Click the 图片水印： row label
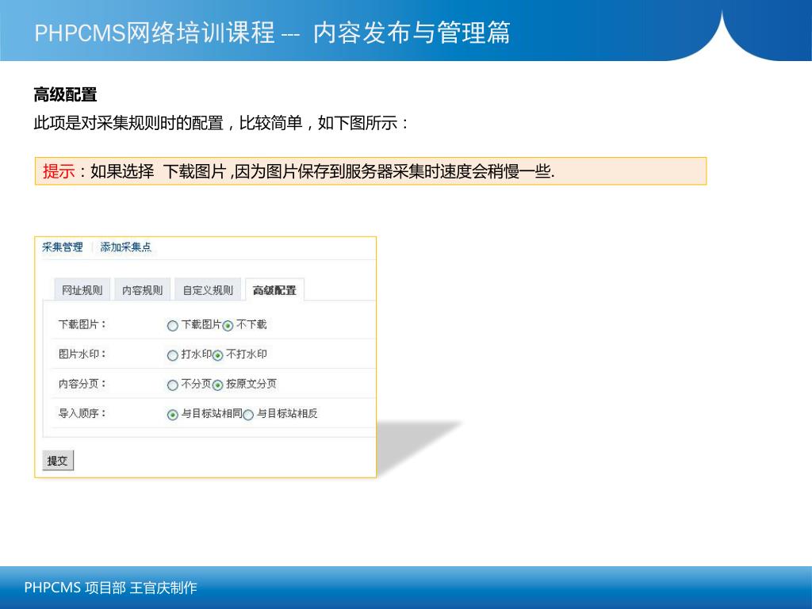This screenshot has width=812, height=609. coord(82,354)
